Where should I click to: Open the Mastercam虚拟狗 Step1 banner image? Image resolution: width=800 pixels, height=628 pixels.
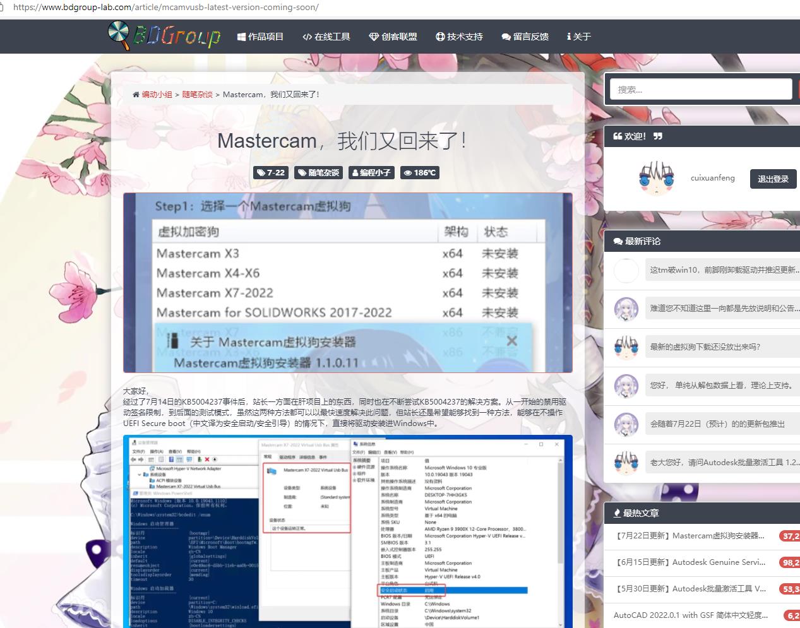coord(348,283)
